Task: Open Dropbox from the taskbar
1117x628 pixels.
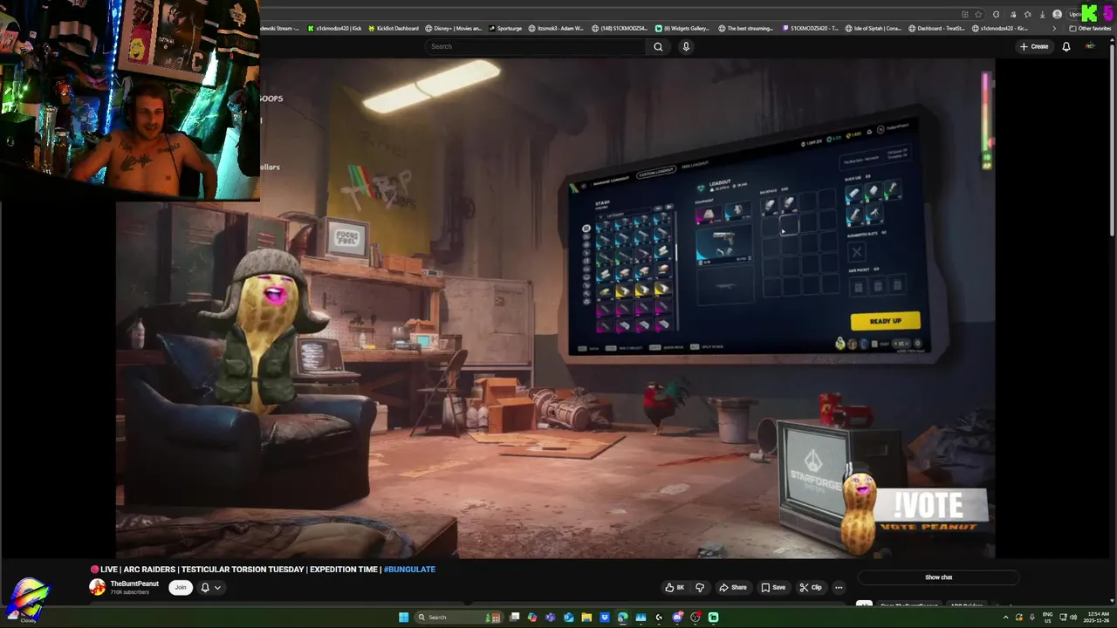Action: 605,618
